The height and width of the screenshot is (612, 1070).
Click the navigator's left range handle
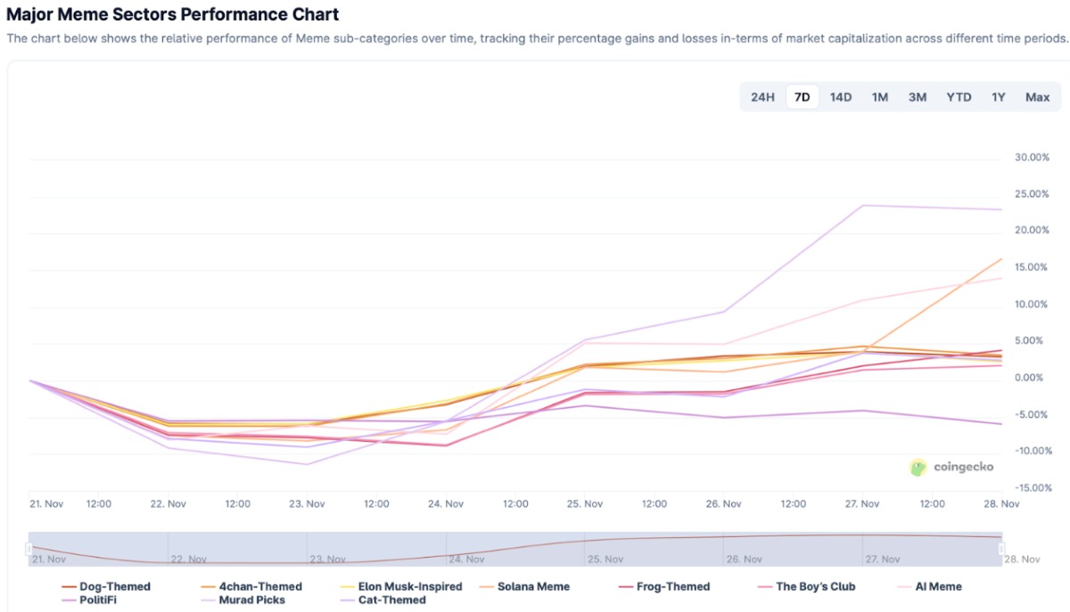[29, 549]
